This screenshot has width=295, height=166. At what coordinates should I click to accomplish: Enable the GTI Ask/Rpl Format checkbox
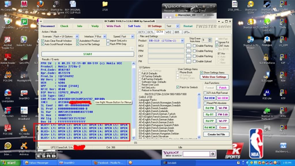[x=205, y=93]
